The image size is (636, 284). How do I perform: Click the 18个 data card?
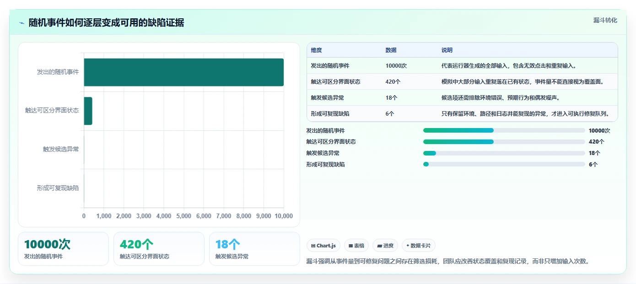pyautogui.click(x=254, y=249)
